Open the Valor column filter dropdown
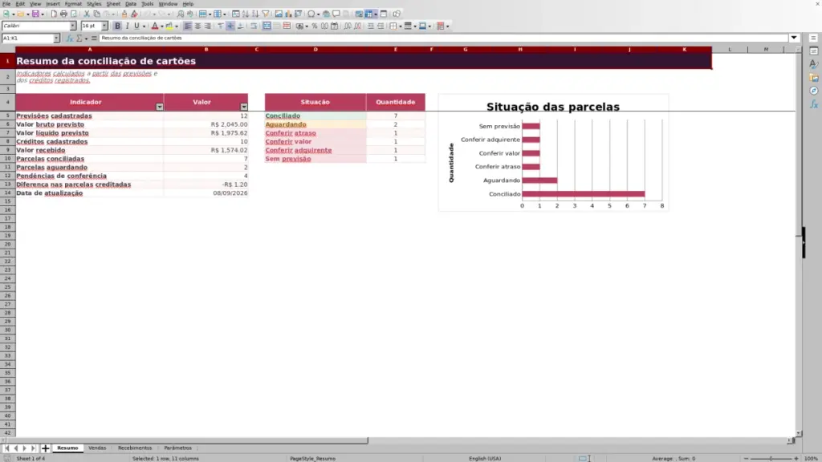822x462 pixels. pyautogui.click(x=244, y=107)
